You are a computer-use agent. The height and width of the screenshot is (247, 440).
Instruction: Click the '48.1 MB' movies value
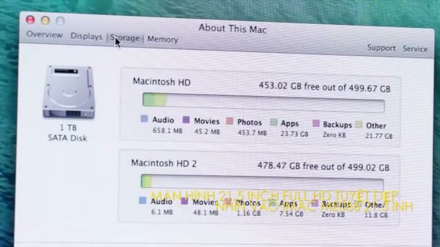coord(206,213)
